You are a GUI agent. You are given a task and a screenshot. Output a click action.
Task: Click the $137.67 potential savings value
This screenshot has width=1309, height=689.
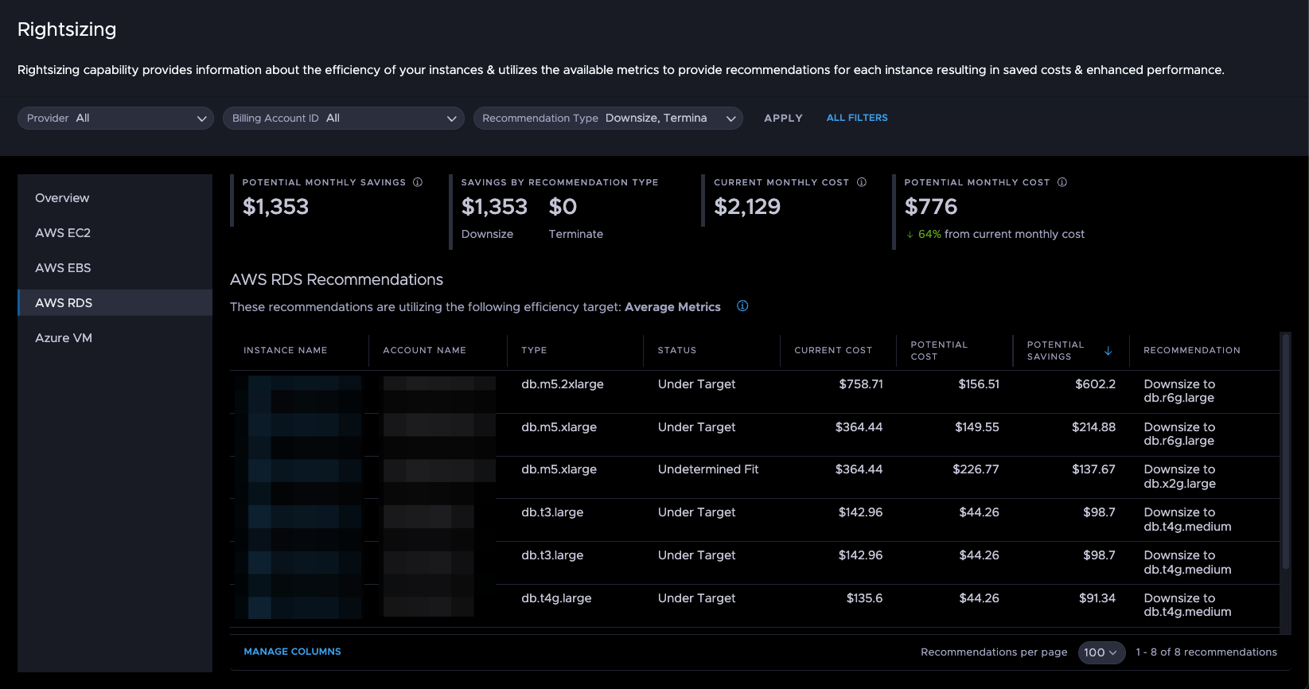click(x=1093, y=469)
